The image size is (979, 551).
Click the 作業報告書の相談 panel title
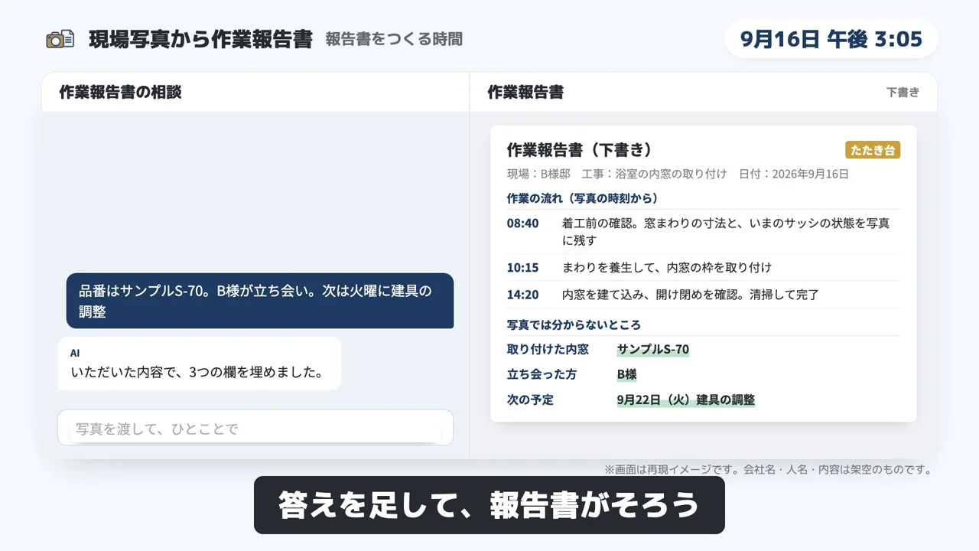(120, 93)
